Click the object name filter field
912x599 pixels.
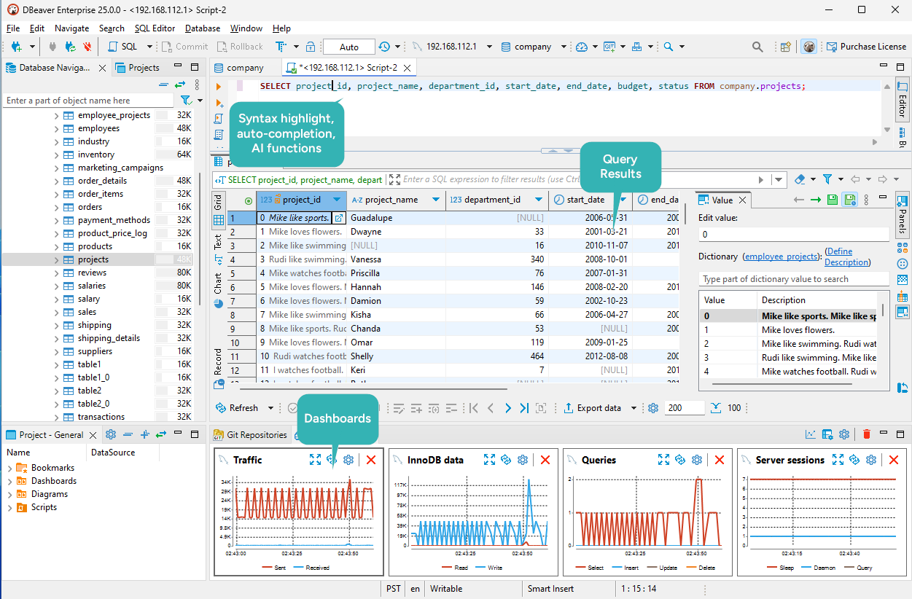tap(88, 101)
